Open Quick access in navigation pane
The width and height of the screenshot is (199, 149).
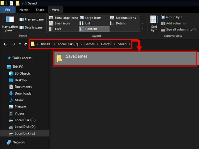pyautogui.click(x=19, y=58)
